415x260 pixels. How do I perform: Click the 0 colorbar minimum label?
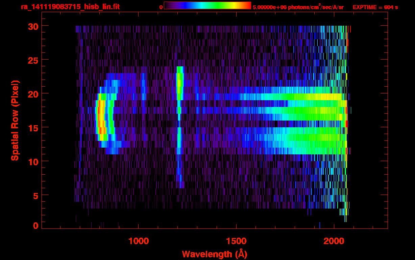[161, 7]
